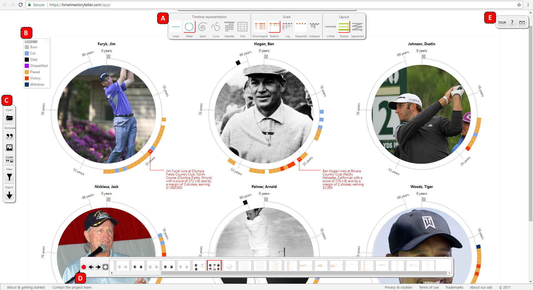Open a file with the Open folder icon

(9, 118)
